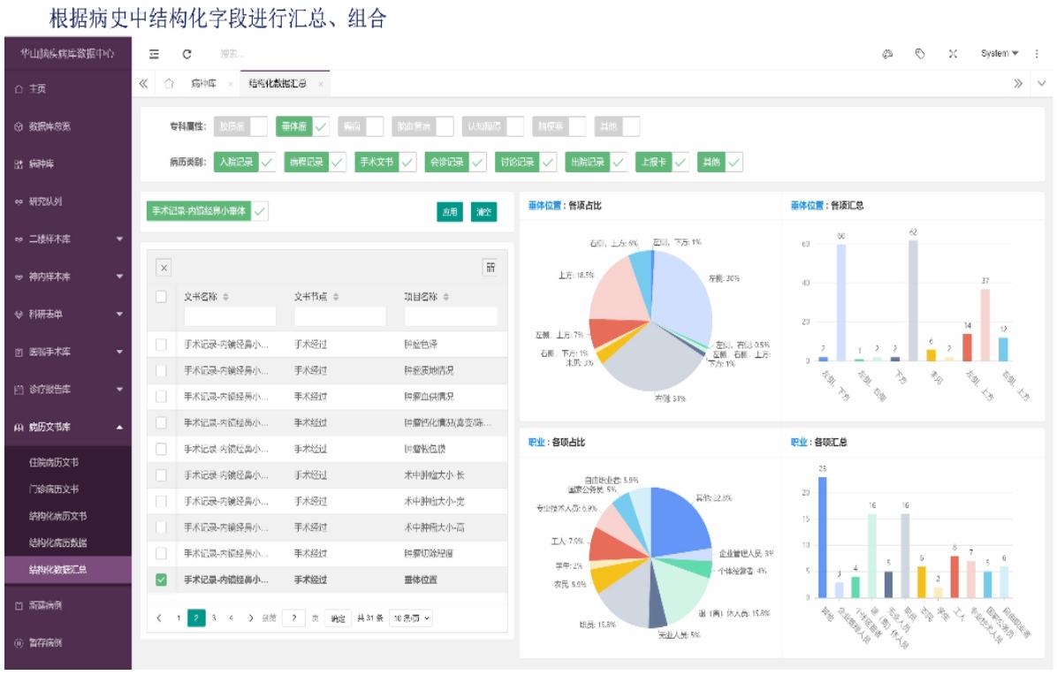Open the 10 条/页 page-size dropdown

(411, 618)
